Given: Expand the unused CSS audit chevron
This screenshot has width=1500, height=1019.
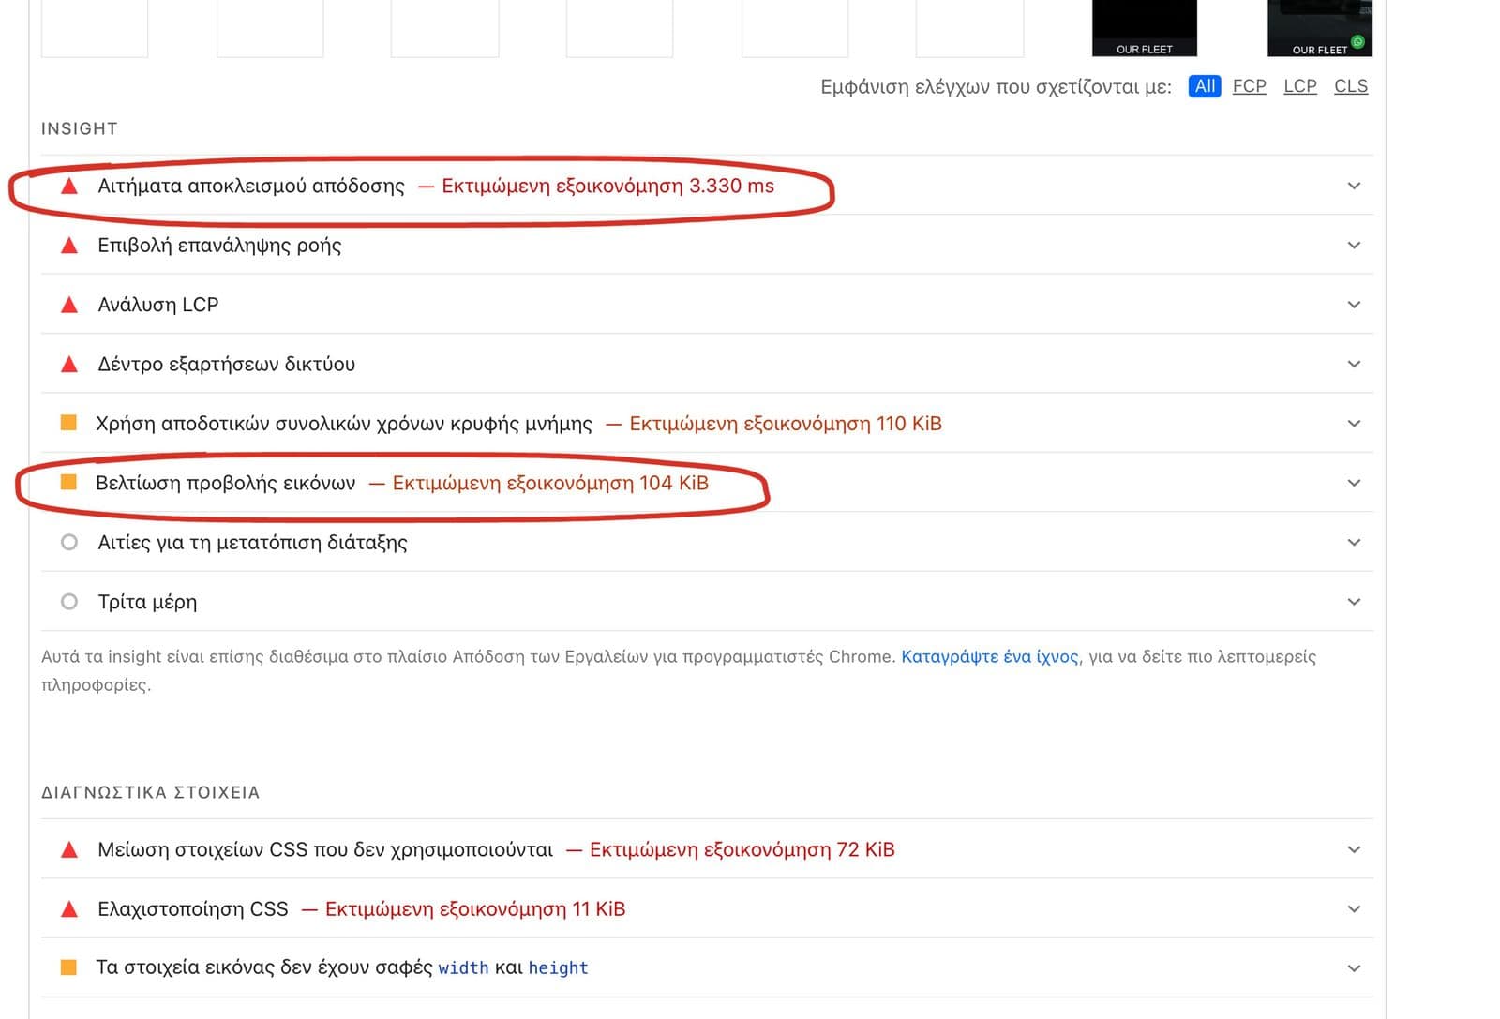Looking at the screenshot, I should (1354, 849).
